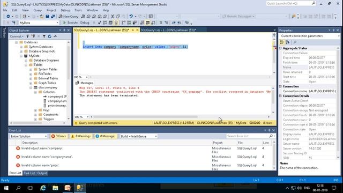
Task: Open the Connect dropdown in Object Explorer
Action: (17, 36)
